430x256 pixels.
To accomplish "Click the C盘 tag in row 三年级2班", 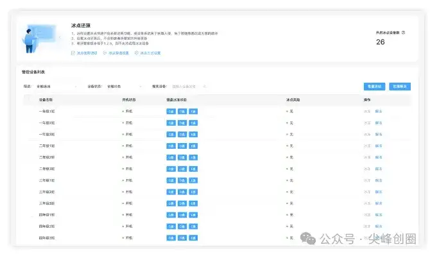I will tap(171, 192).
